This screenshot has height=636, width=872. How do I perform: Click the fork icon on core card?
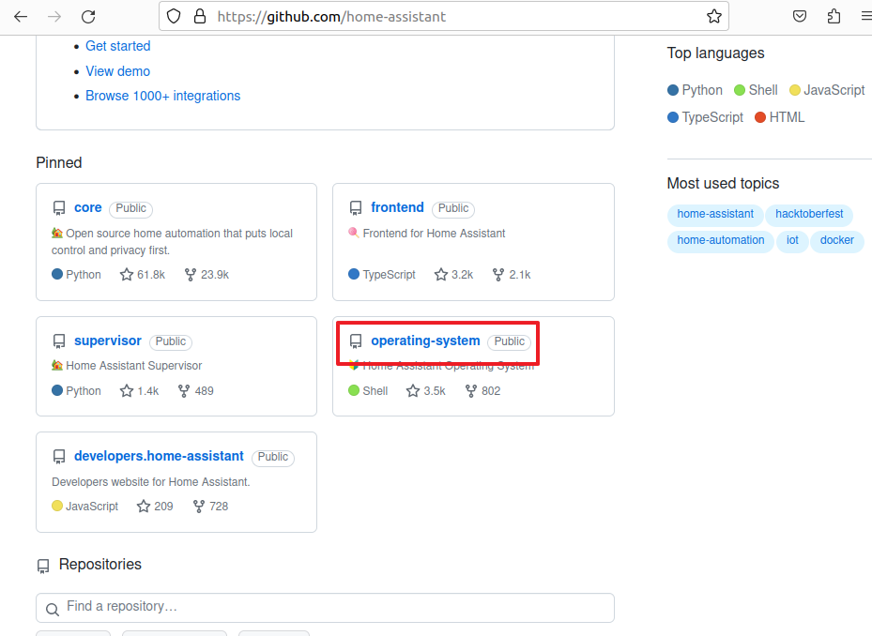[x=191, y=275]
